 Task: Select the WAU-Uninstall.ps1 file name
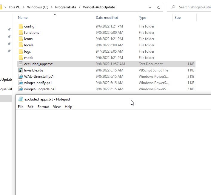[39, 77]
